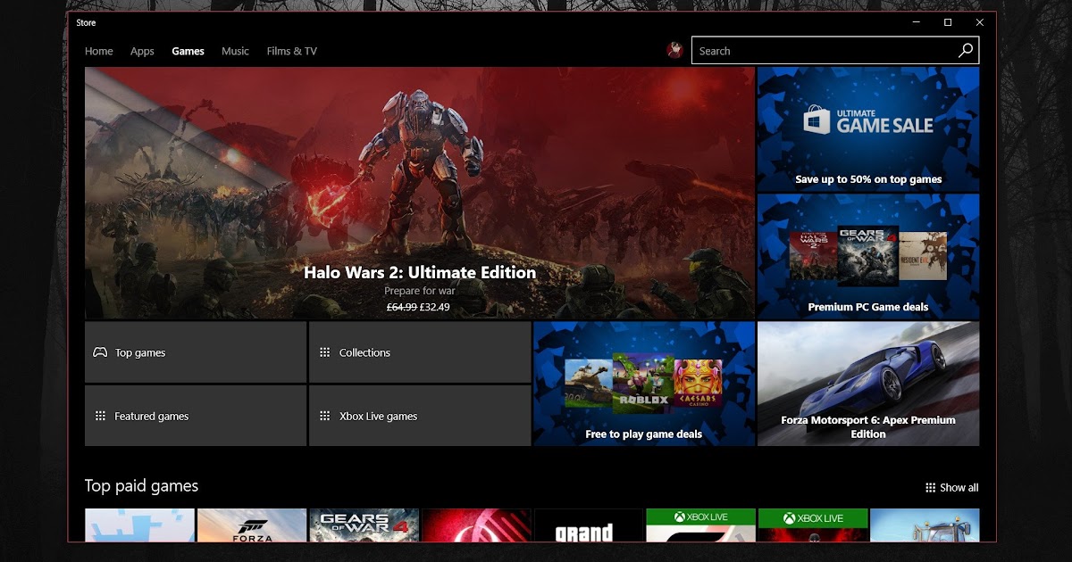Click the Store window title text

pos(87,22)
